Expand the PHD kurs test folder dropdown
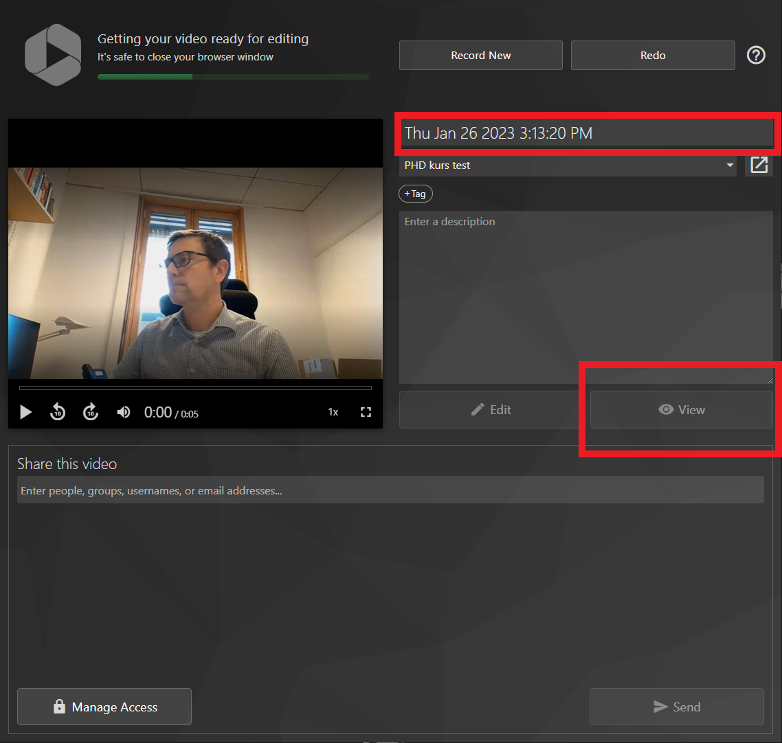The image size is (782, 743). click(568, 165)
